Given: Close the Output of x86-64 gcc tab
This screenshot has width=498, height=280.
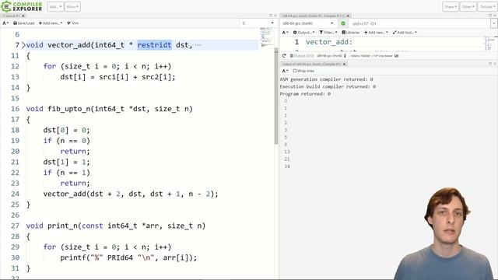Looking at the screenshot, I should point(344,64).
